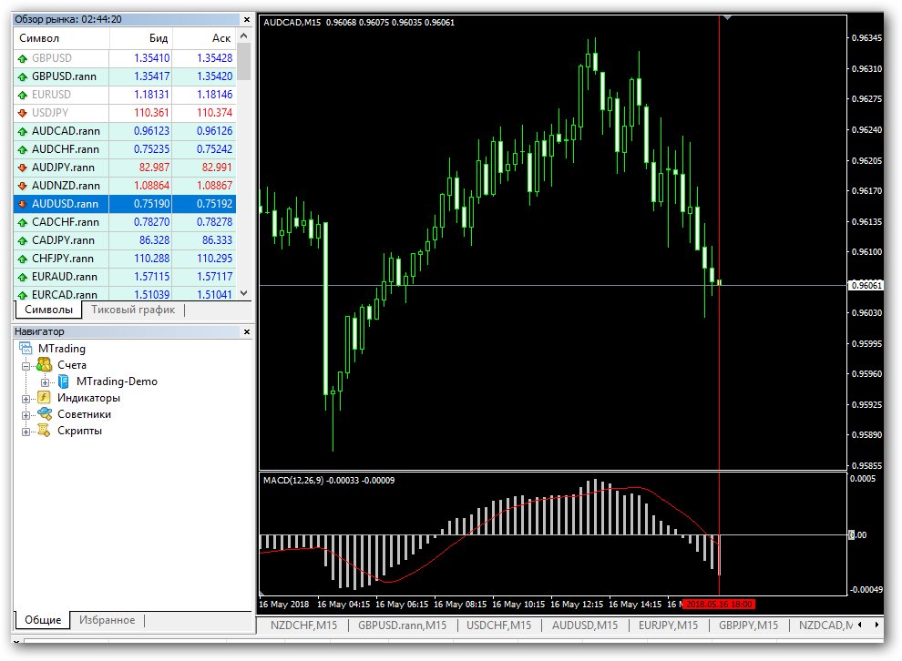
Task: Click the Аск column header
Action: coord(204,38)
